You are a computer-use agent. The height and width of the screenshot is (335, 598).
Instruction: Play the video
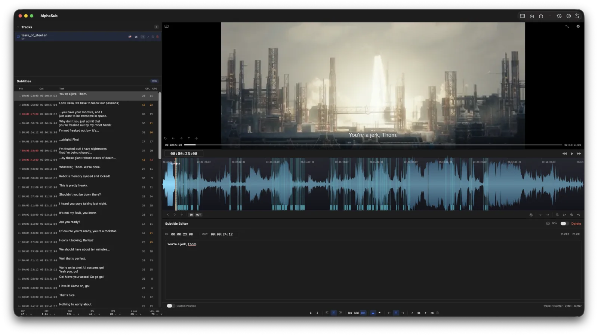[572, 154]
